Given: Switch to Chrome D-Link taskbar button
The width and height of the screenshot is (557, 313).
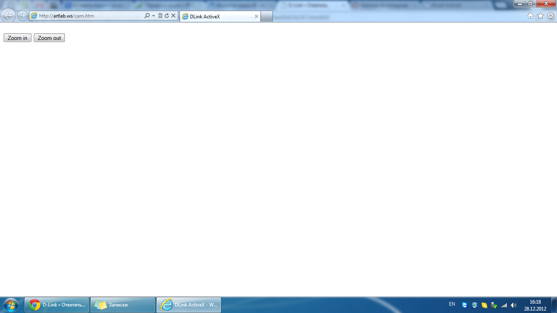Looking at the screenshot, I should point(57,305).
